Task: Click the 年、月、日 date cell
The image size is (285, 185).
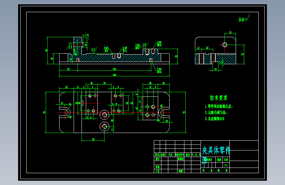Action: 196,155
